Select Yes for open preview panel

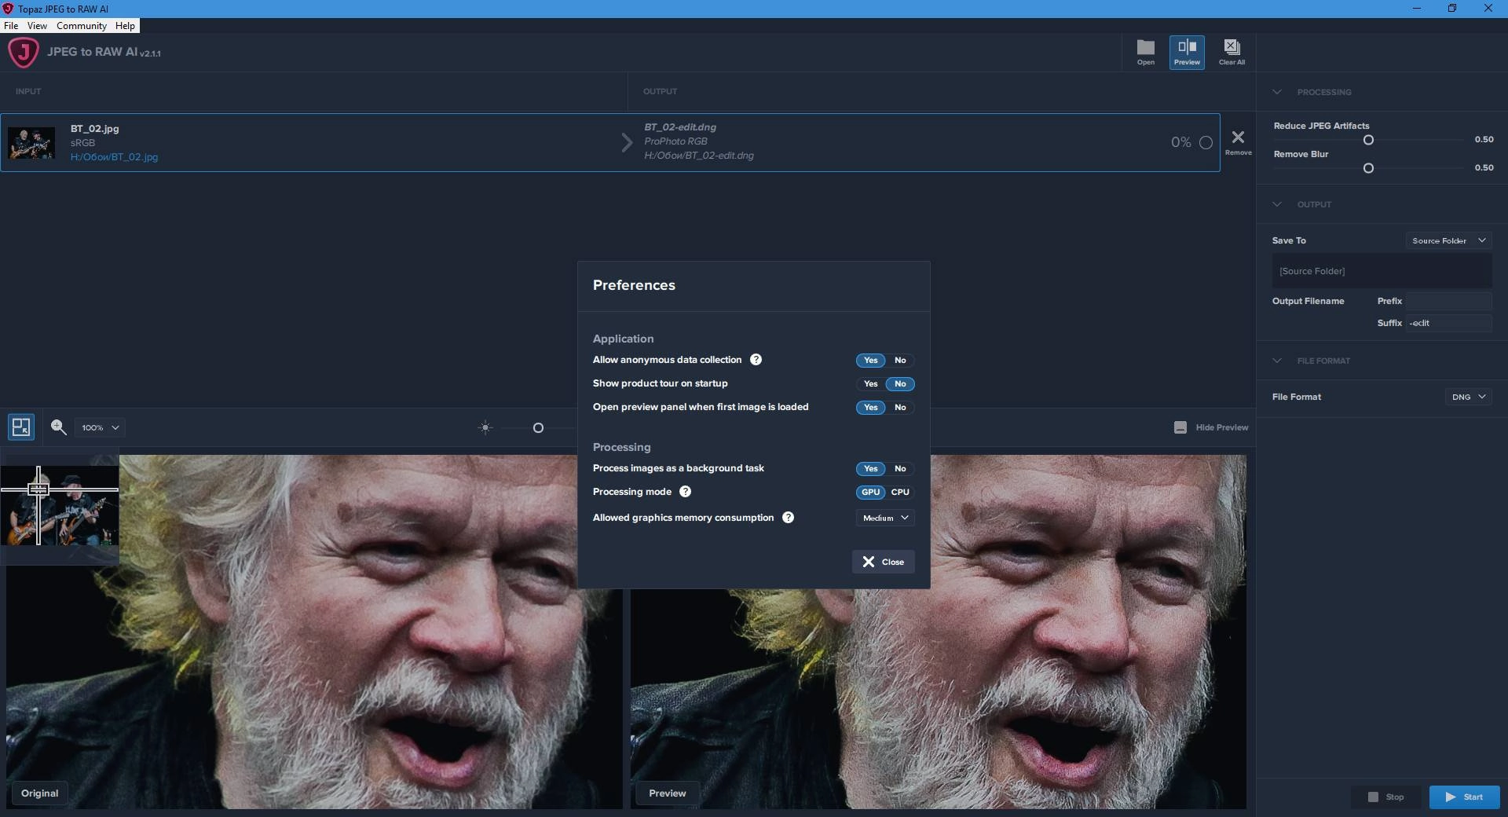click(x=870, y=408)
